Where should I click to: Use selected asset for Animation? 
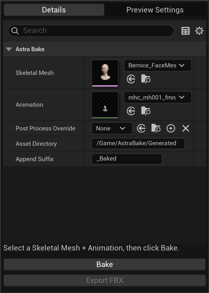coord(131,111)
